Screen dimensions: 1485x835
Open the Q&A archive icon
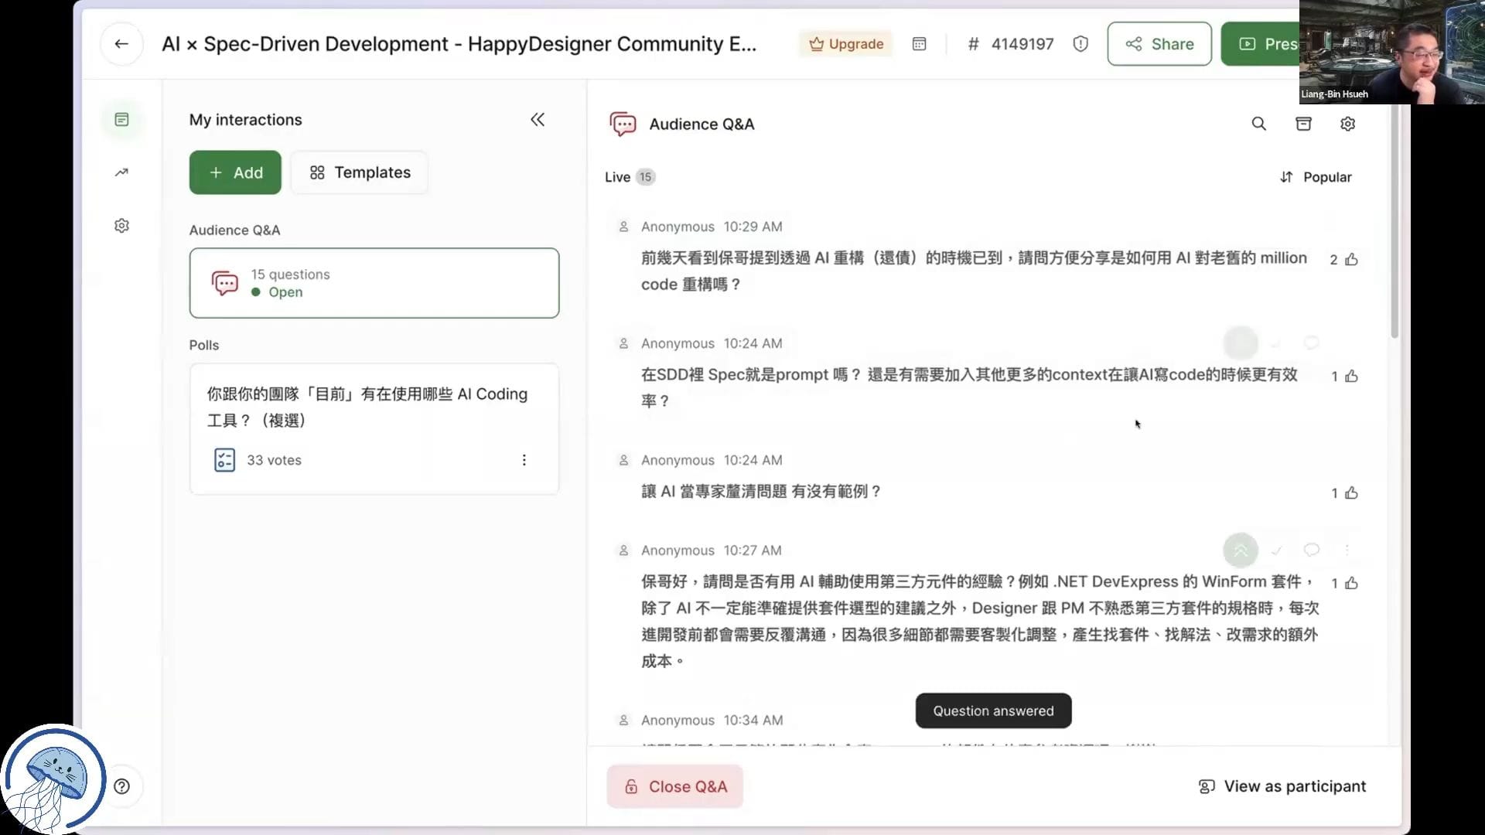[1303, 124]
